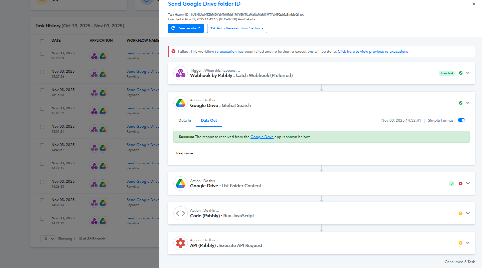The height and width of the screenshot is (268, 482).
Task: Open the records-per-page dropdown showing 10
Action: [x=48, y=239]
